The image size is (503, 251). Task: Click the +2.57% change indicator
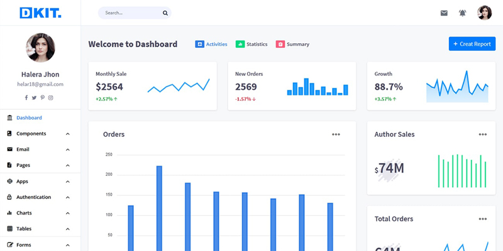coord(106,99)
